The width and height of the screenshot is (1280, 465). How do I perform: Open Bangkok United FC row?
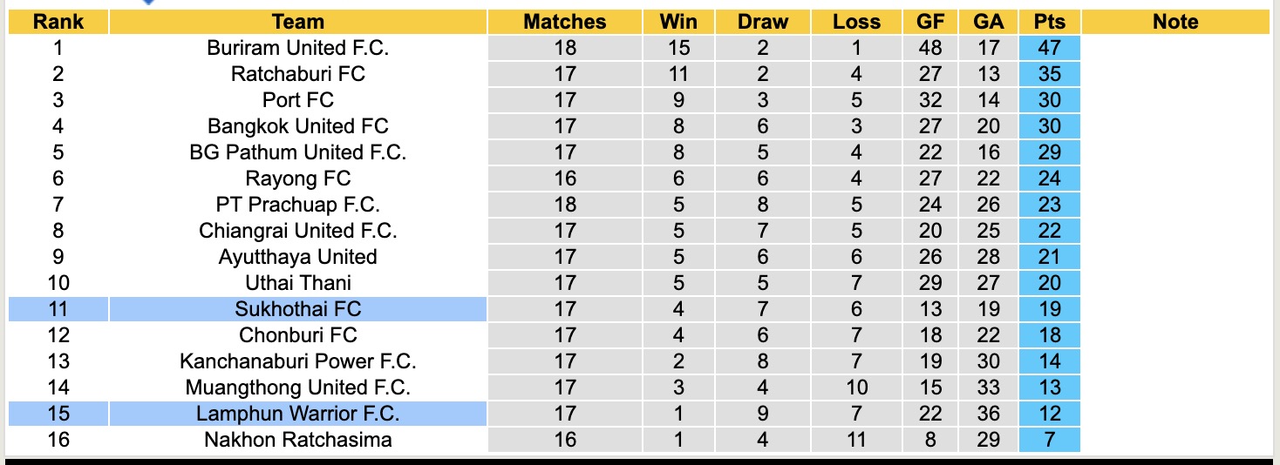(x=297, y=126)
